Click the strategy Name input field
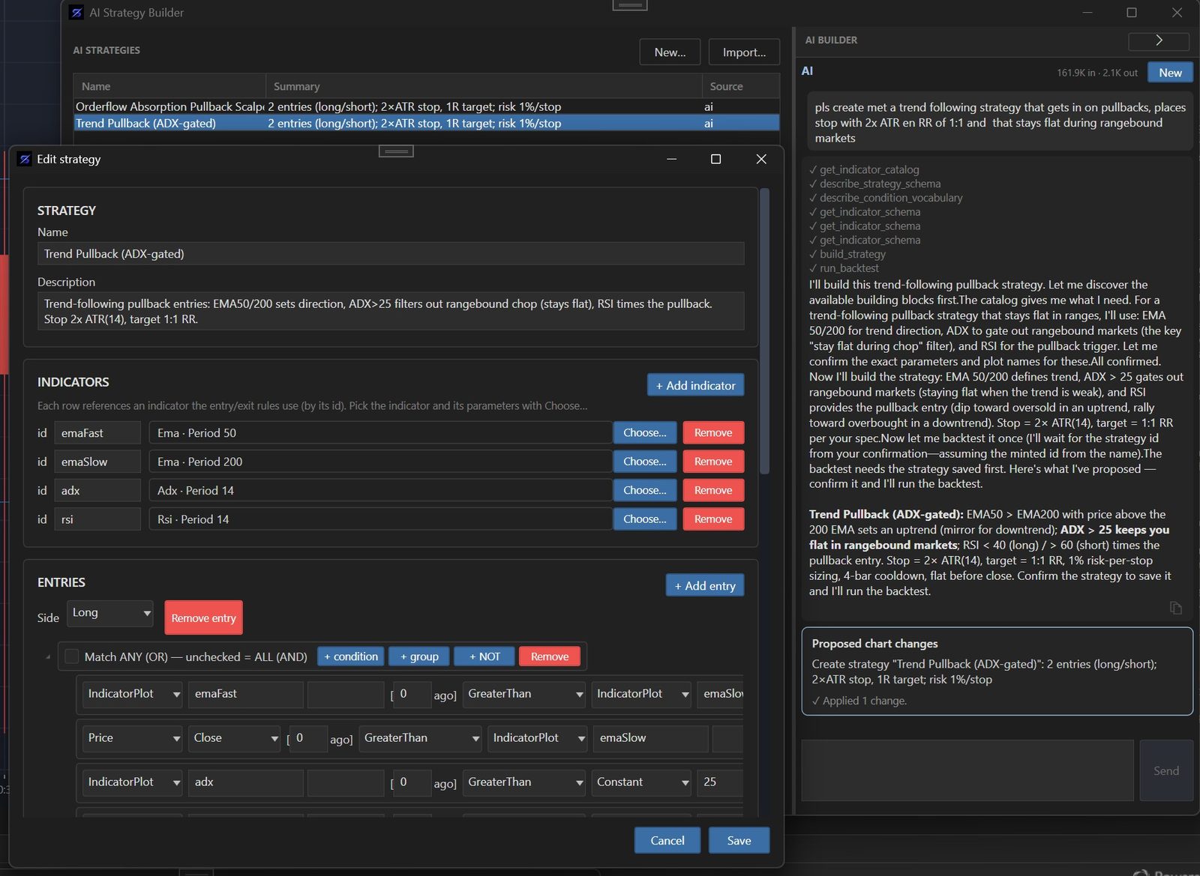The height and width of the screenshot is (876, 1200). [391, 253]
